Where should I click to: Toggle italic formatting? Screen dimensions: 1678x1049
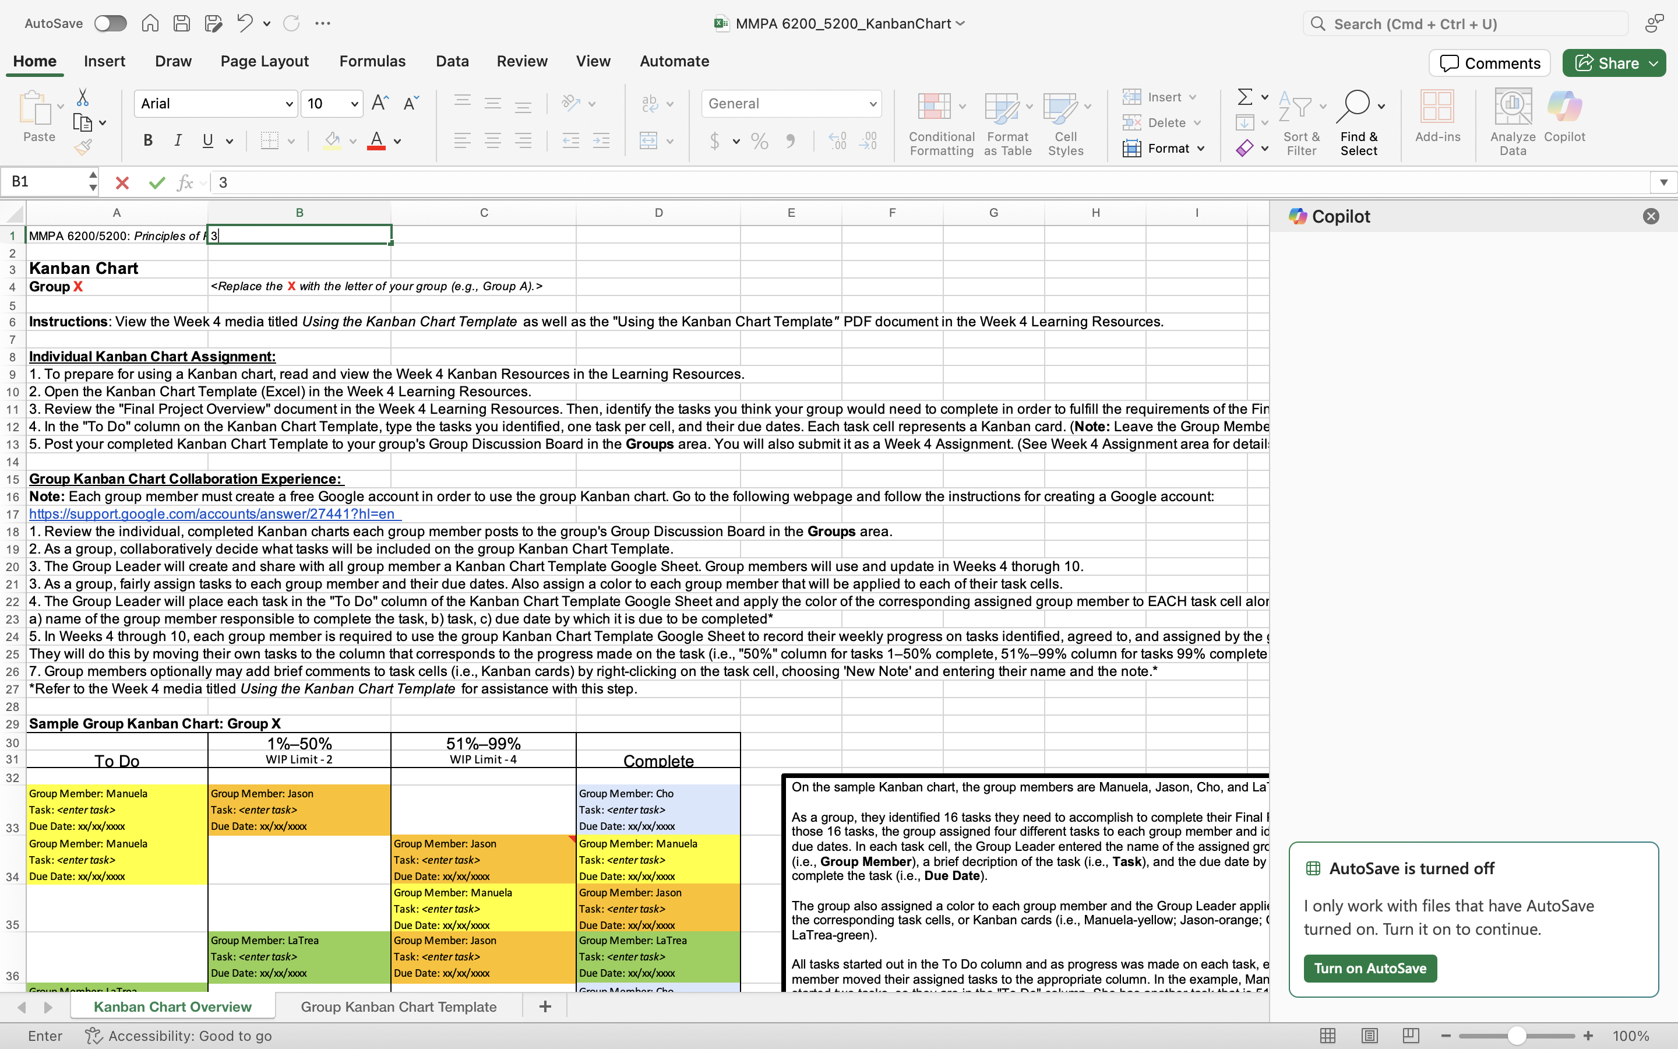[178, 141]
